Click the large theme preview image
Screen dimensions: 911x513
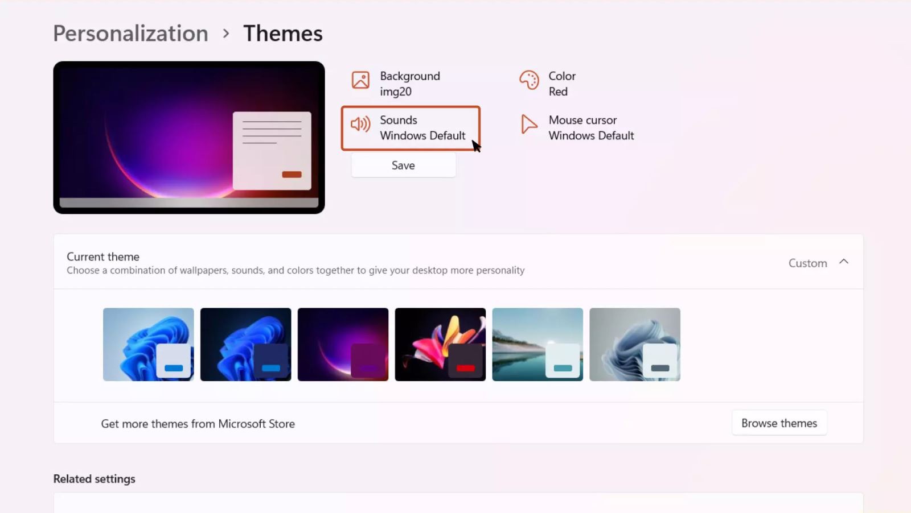click(189, 138)
